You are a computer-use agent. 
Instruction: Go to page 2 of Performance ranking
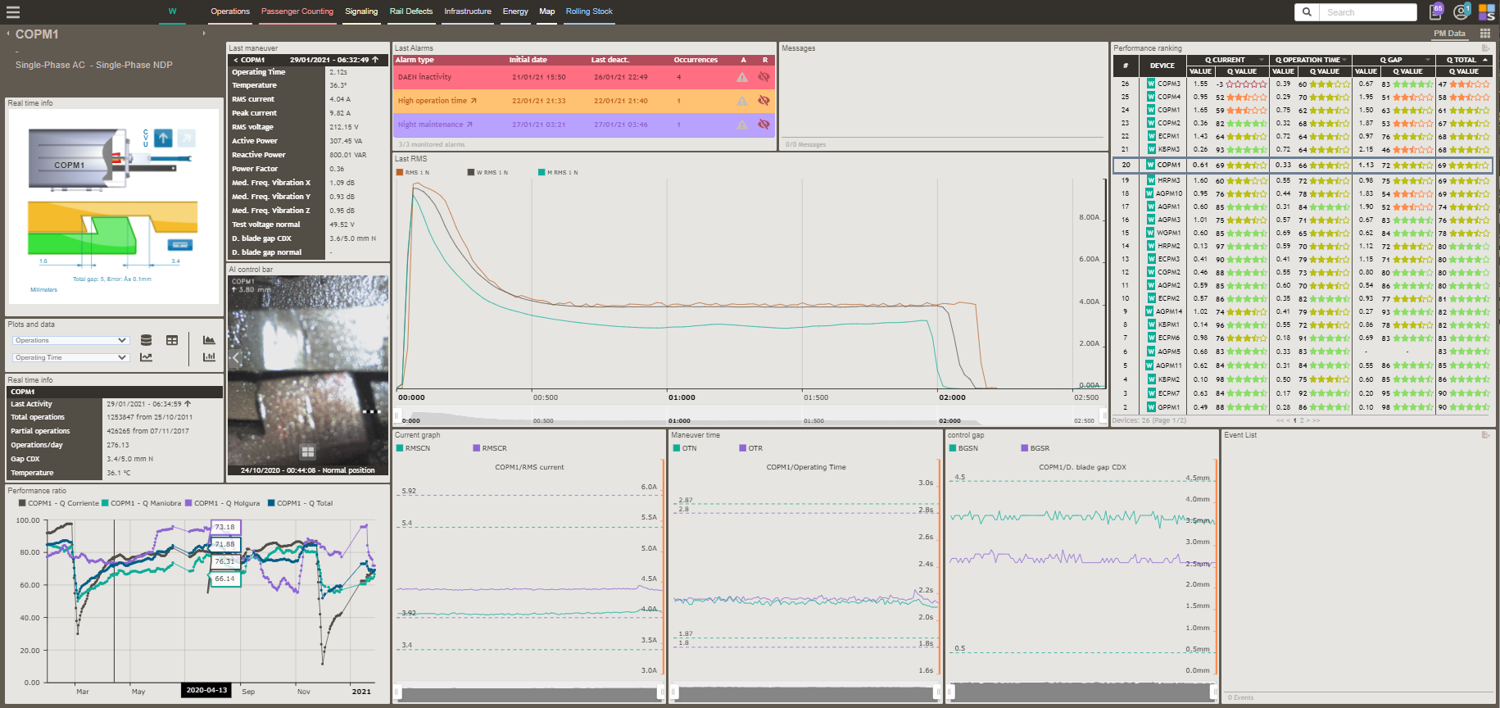(x=1301, y=420)
